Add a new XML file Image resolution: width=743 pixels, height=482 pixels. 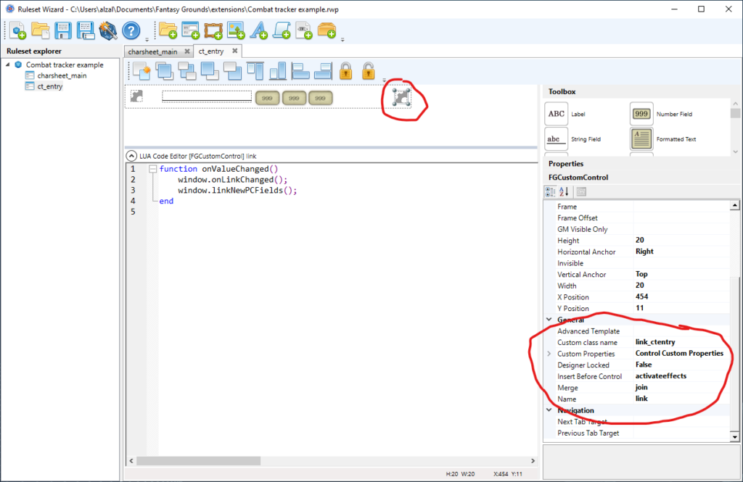(x=304, y=30)
